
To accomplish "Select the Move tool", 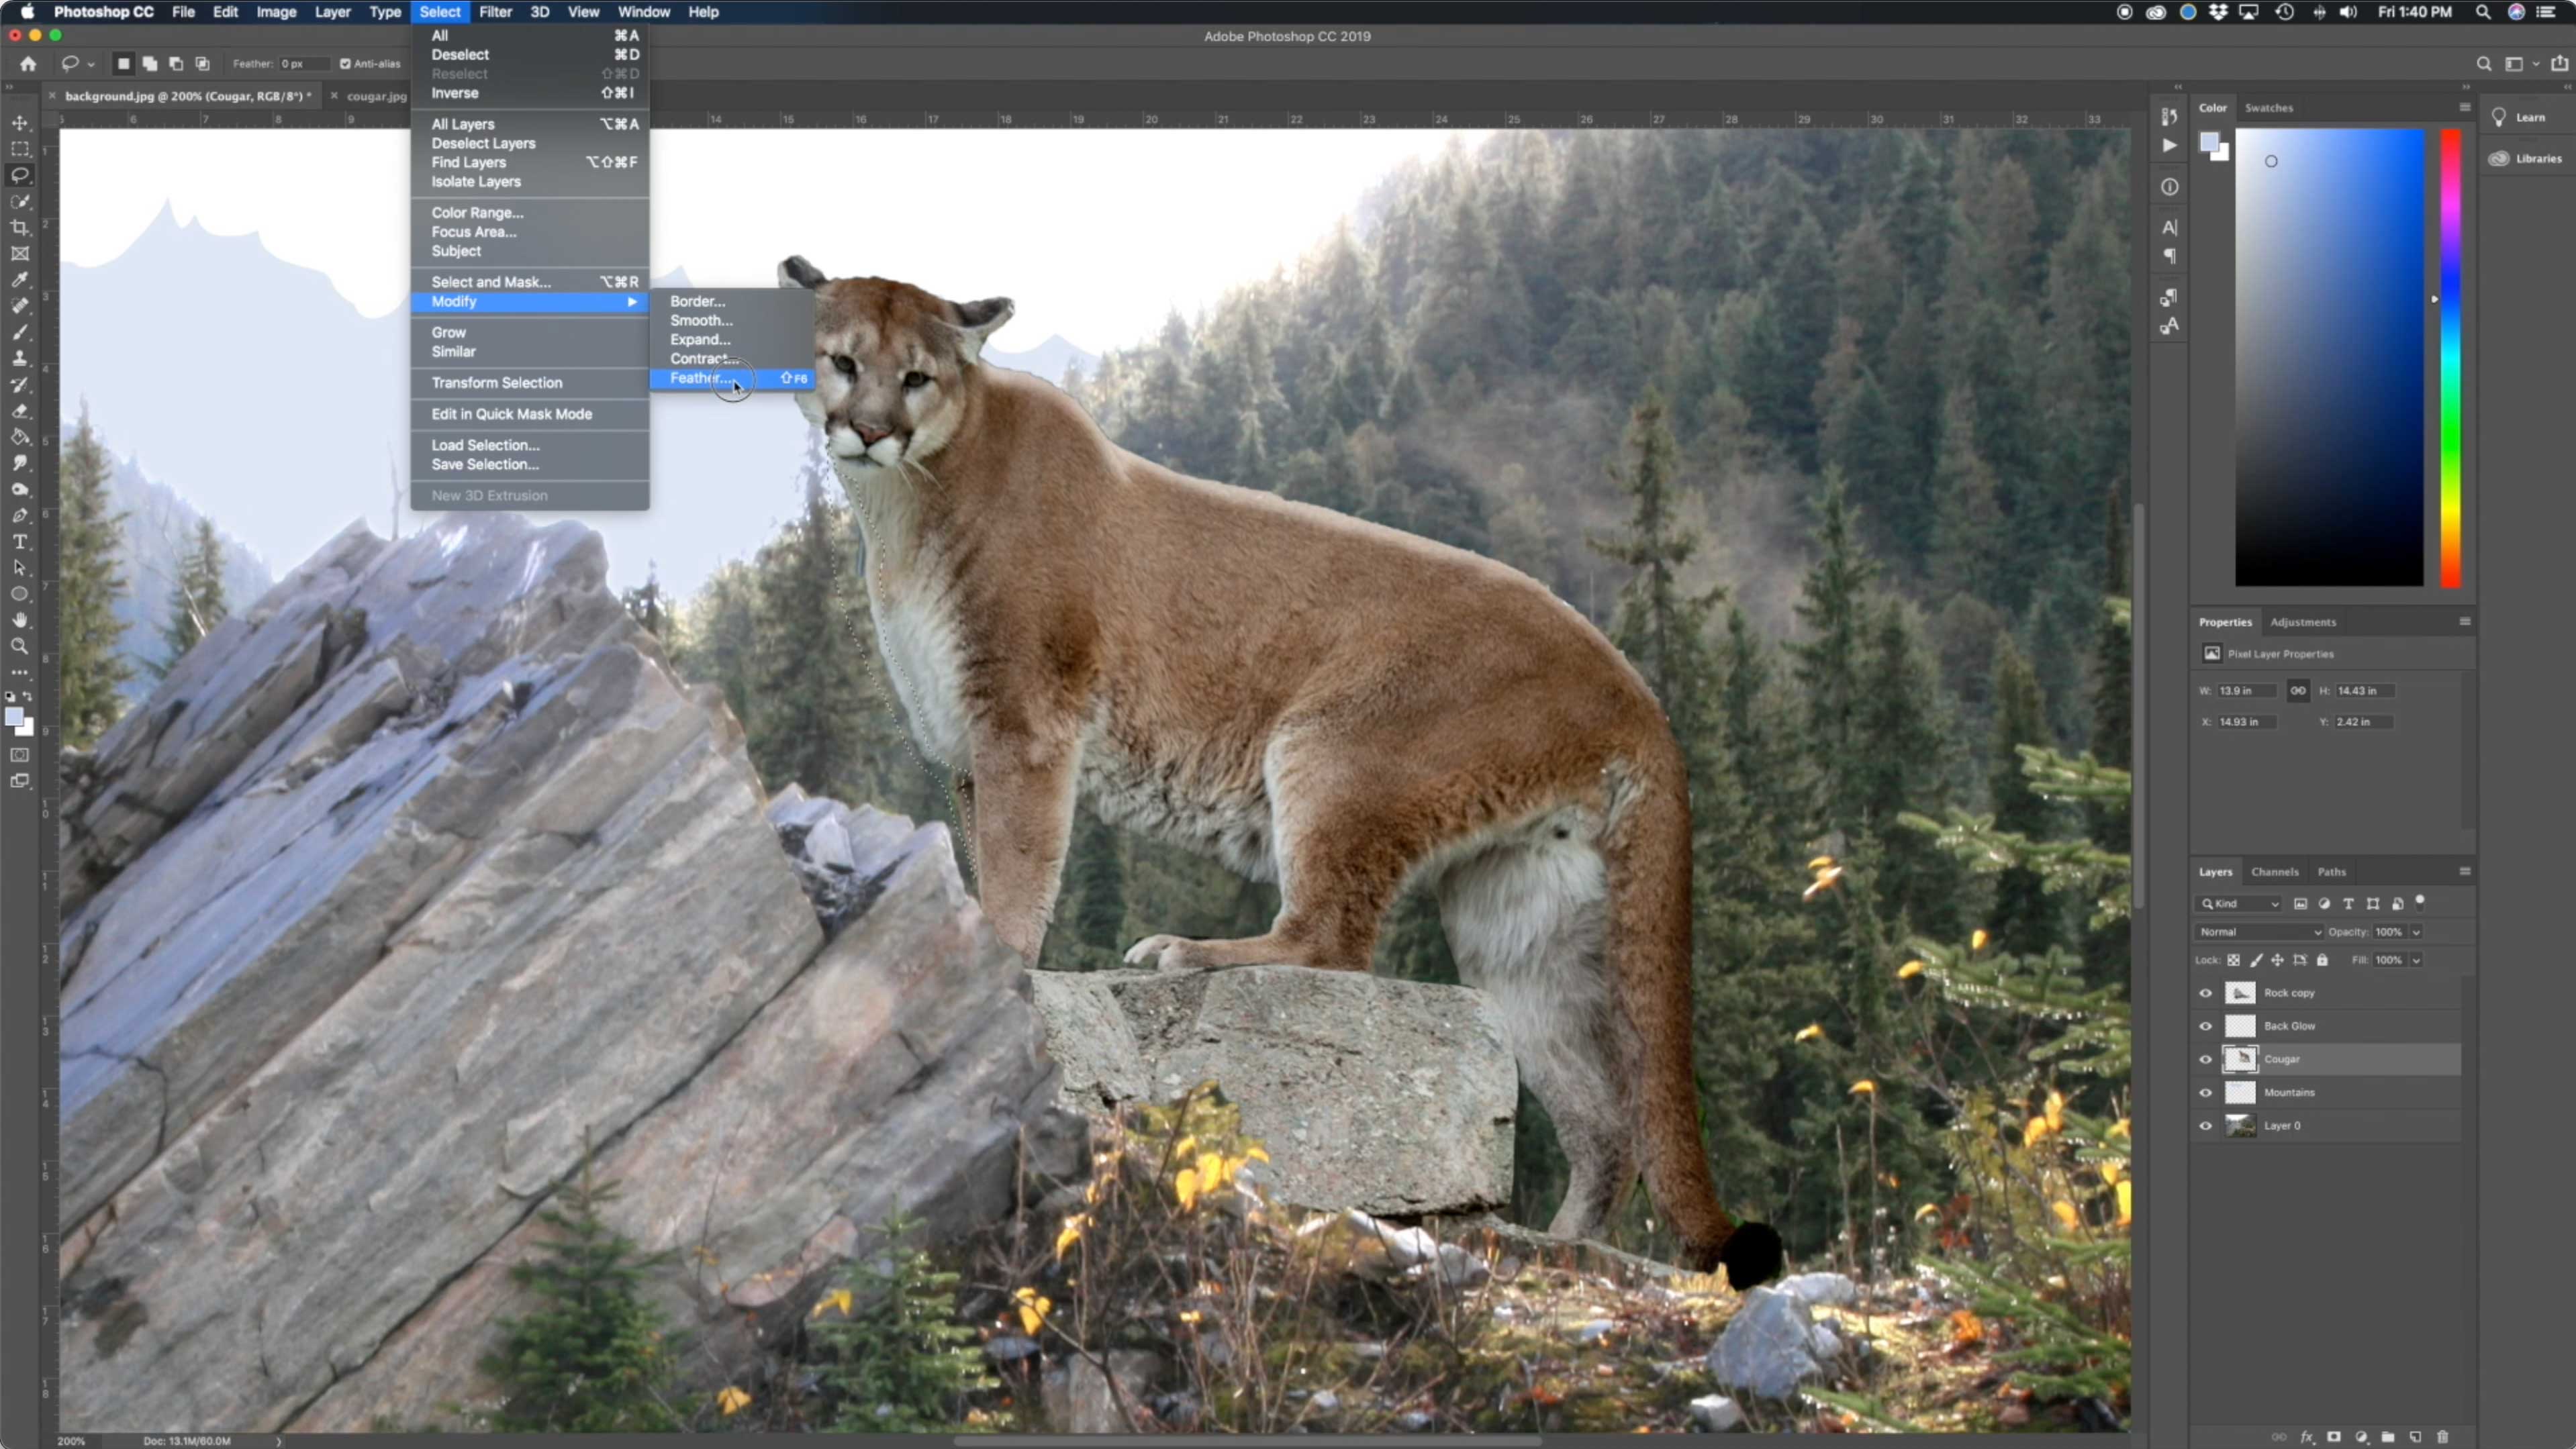I will (20, 122).
